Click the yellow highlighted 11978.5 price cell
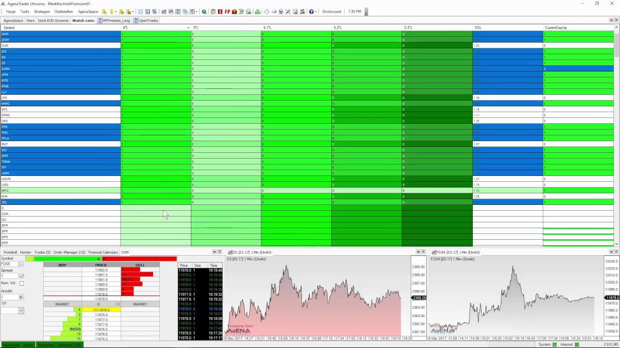This screenshot has width=620, height=348. point(101,310)
